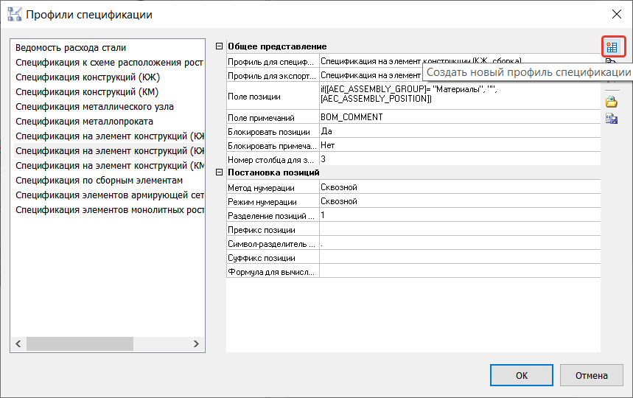Select Спецификация конструкций (КЖ) in list
The width and height of the screenshot is (633, 398).
(x=88, y=77)
